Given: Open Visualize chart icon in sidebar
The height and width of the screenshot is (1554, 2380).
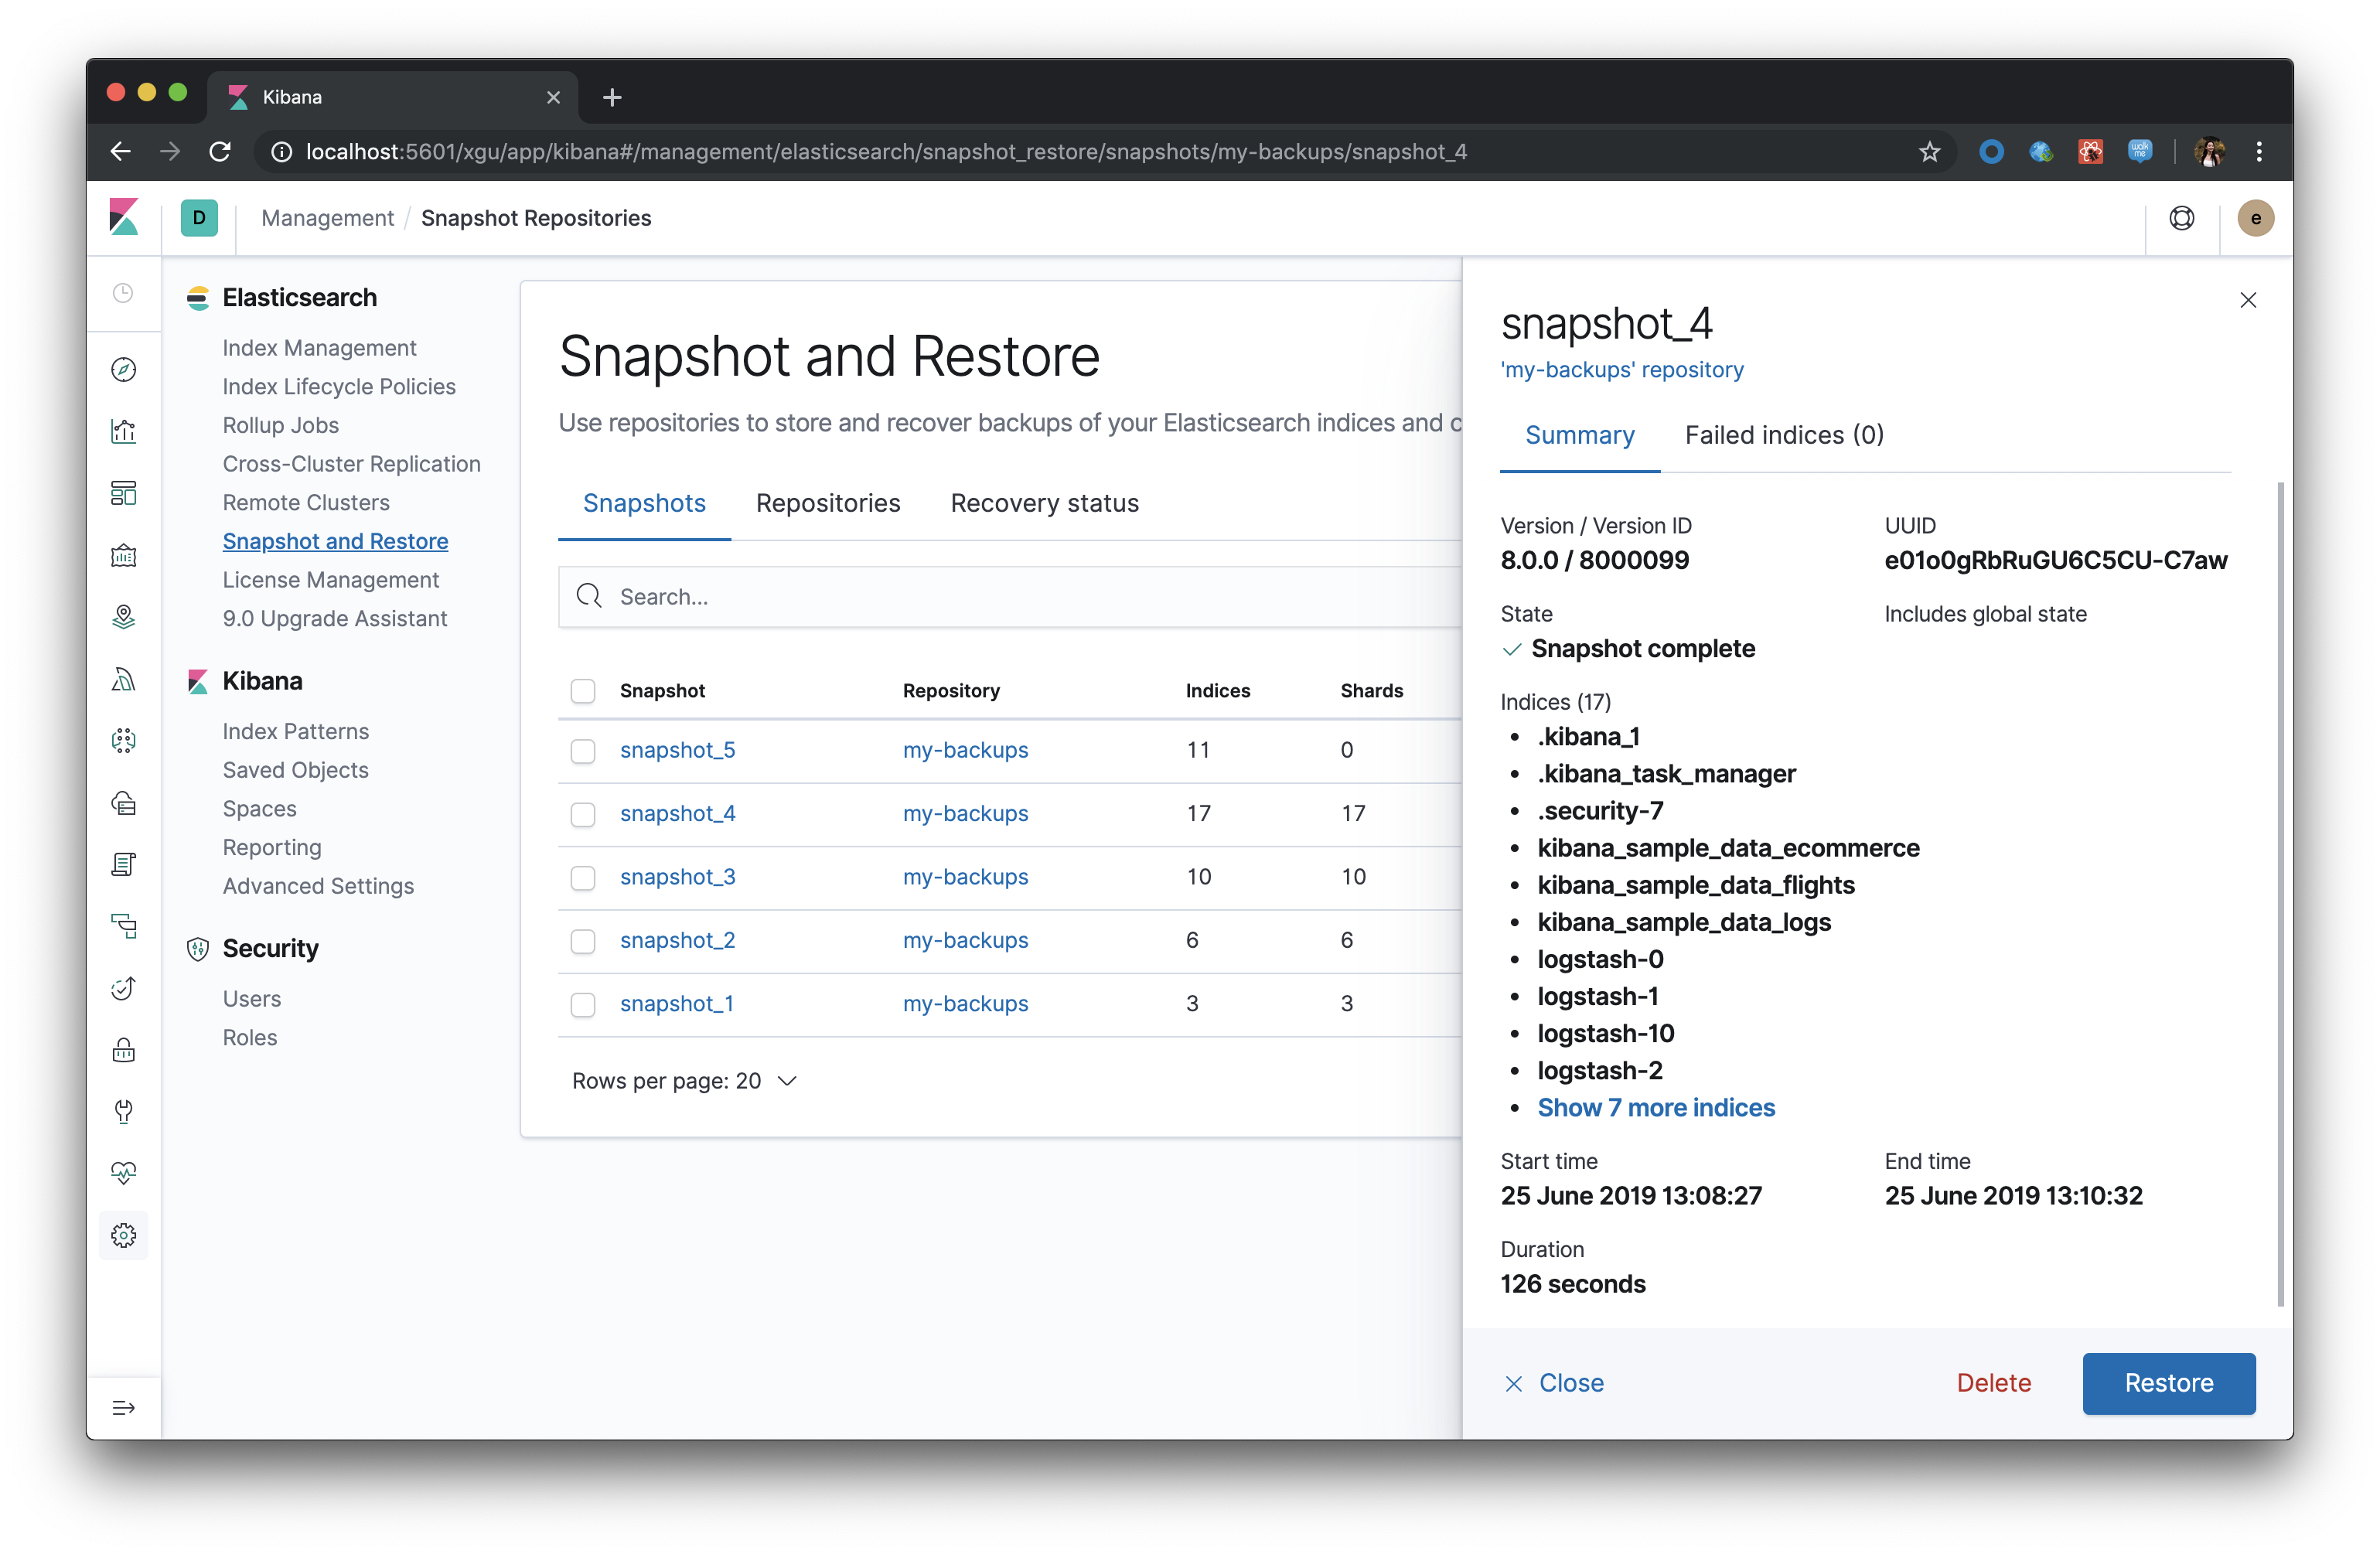Looking at the screenshot, I should pos(123,432).
